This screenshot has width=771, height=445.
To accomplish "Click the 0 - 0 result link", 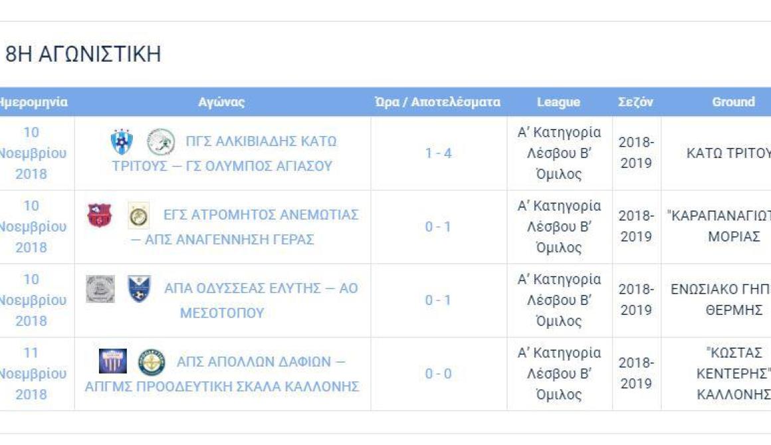I will point(438,374).
